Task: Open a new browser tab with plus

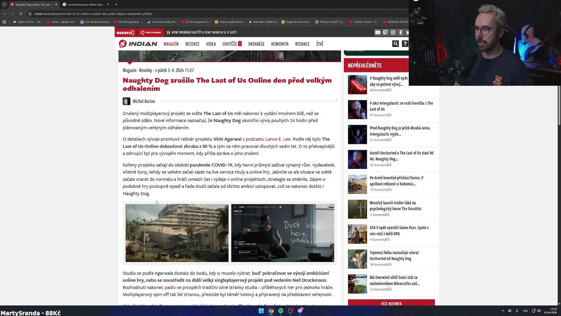Action: point(116,4)
